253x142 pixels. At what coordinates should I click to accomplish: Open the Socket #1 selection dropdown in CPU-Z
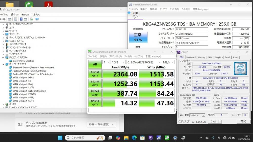coord(197,115)
